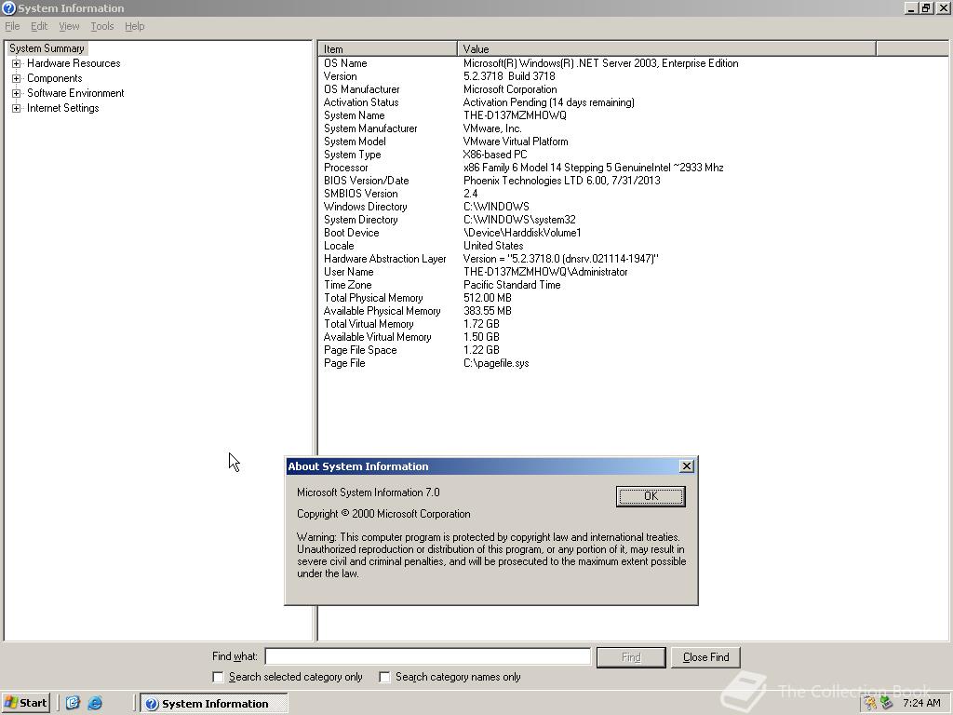This screenshot has height=715, width=953.
Task: Expand Software Environment node
Action: [17, 93]
